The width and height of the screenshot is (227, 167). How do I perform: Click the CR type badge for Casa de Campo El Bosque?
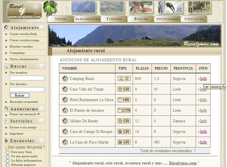pyautogui.click(x=124, y=132)
